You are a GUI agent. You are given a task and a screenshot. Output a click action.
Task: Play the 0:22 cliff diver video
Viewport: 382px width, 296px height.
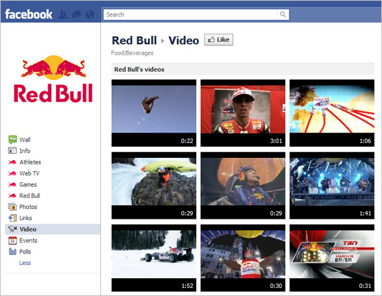(154, 113)
